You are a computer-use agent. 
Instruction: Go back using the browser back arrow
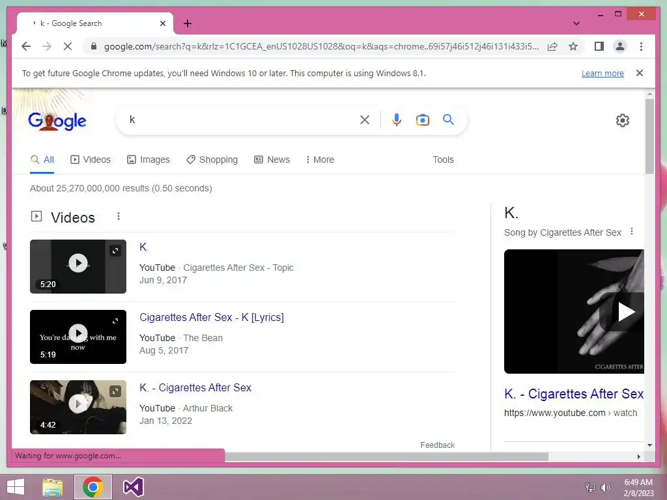[x=26, y=46]
